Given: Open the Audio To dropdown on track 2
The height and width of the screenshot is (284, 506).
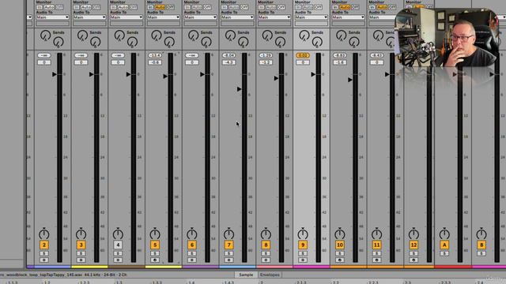Looking at the screenshot, I should coord(52,17).
